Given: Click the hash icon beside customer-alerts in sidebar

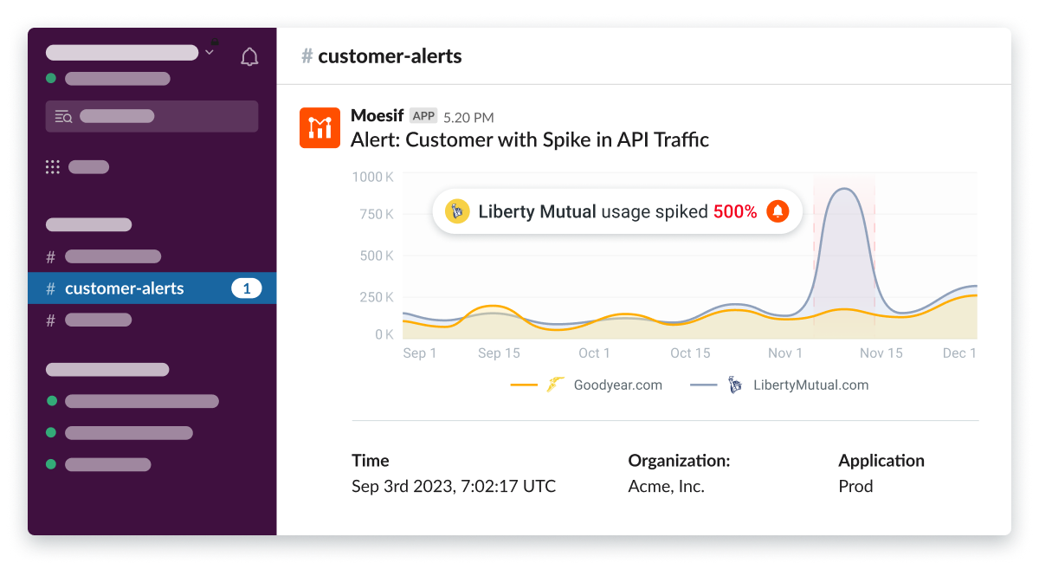Looking at the screenshot, I should (51, 288).
